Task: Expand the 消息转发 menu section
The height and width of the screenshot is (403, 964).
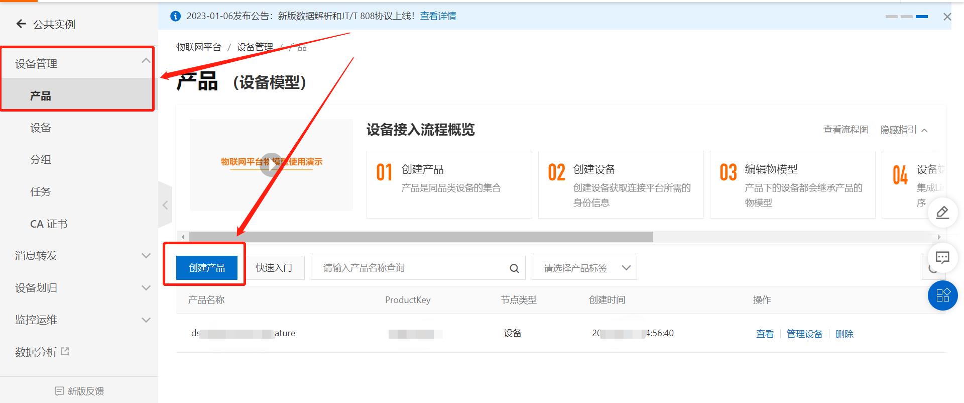Action: tap(146, 256)
